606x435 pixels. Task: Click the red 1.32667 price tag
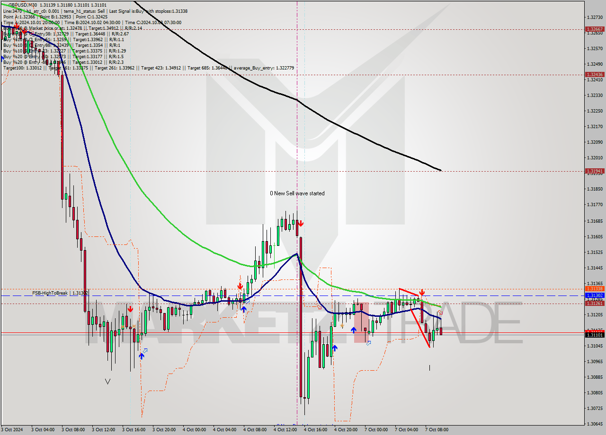(x=594, y=29)
